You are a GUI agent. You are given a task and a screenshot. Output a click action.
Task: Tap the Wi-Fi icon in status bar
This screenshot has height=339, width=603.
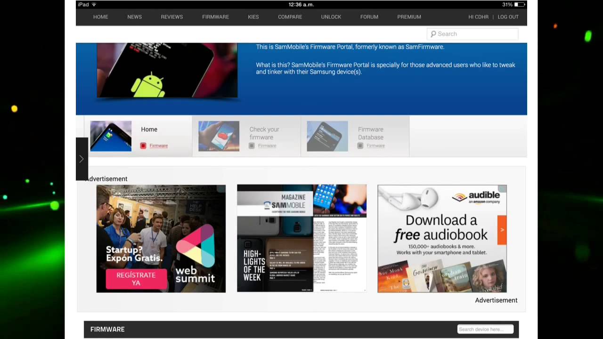pos(94,5)
